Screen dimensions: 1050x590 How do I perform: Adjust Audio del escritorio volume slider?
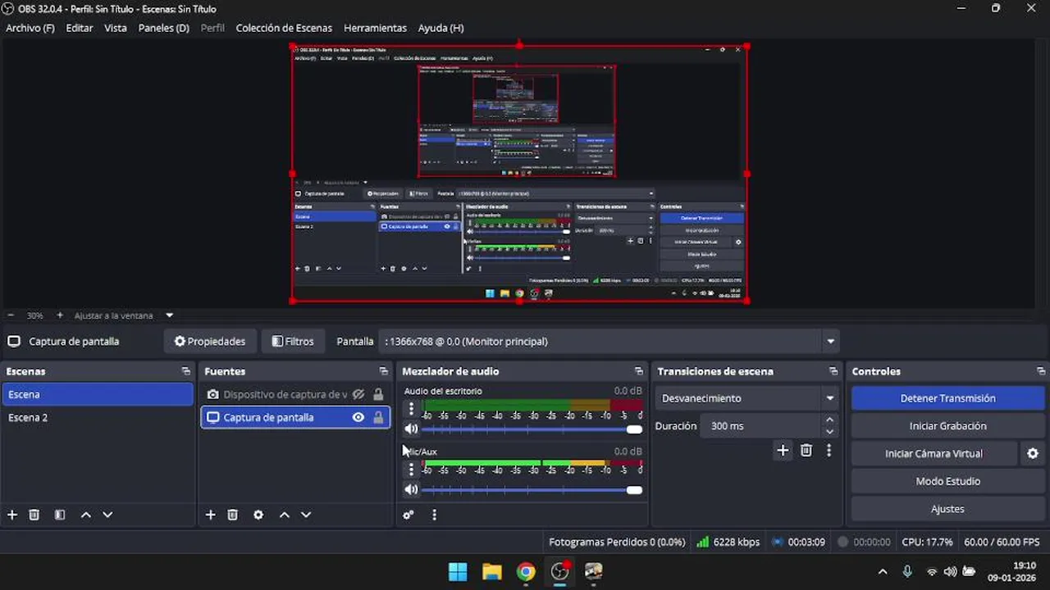[532, 429]
